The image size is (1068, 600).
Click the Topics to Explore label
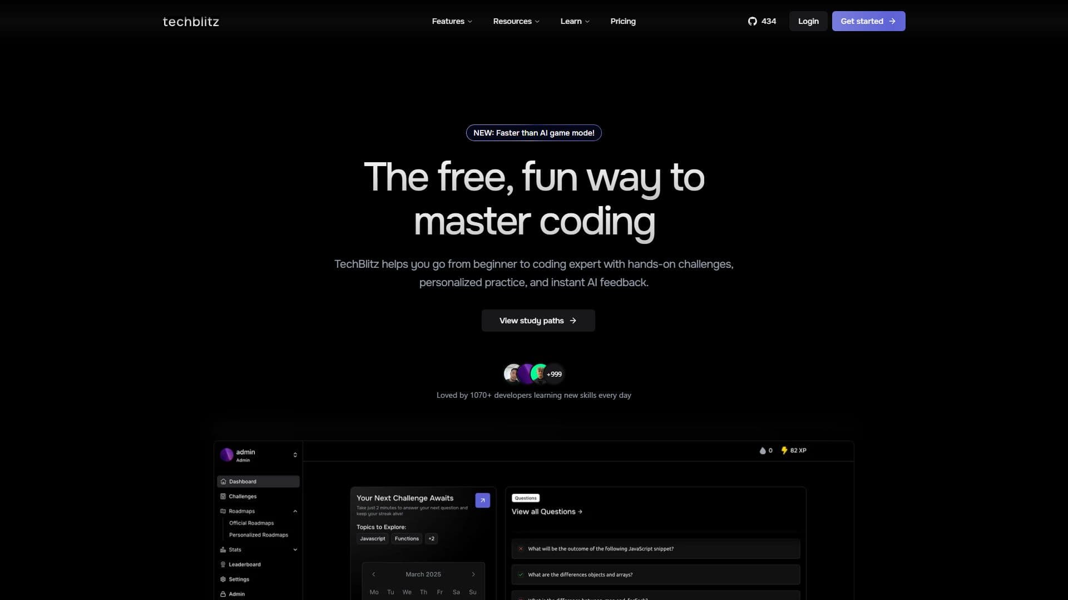381,527
